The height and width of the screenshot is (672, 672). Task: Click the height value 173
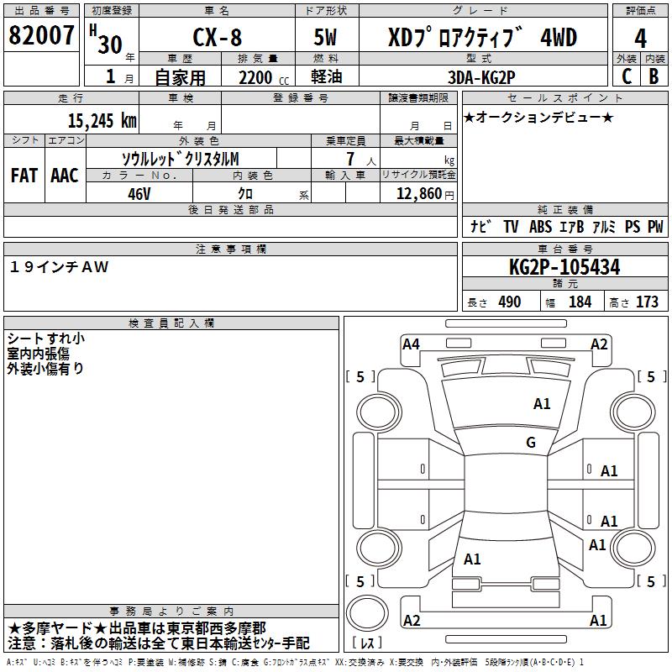[x=647, y=302]
